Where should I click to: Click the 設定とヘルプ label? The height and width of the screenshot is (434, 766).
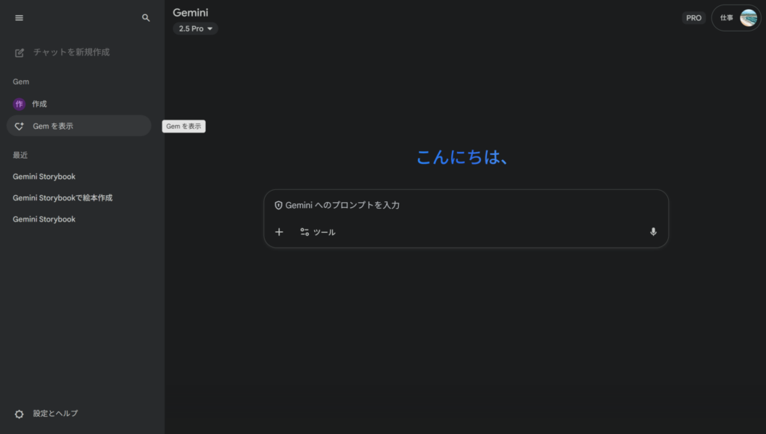[x=55, y=414]
